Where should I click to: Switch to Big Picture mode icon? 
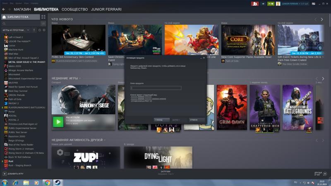[314, 4]
